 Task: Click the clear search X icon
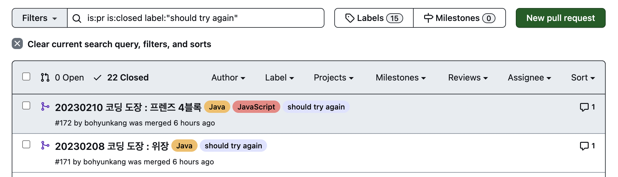[x=17, y=44]
